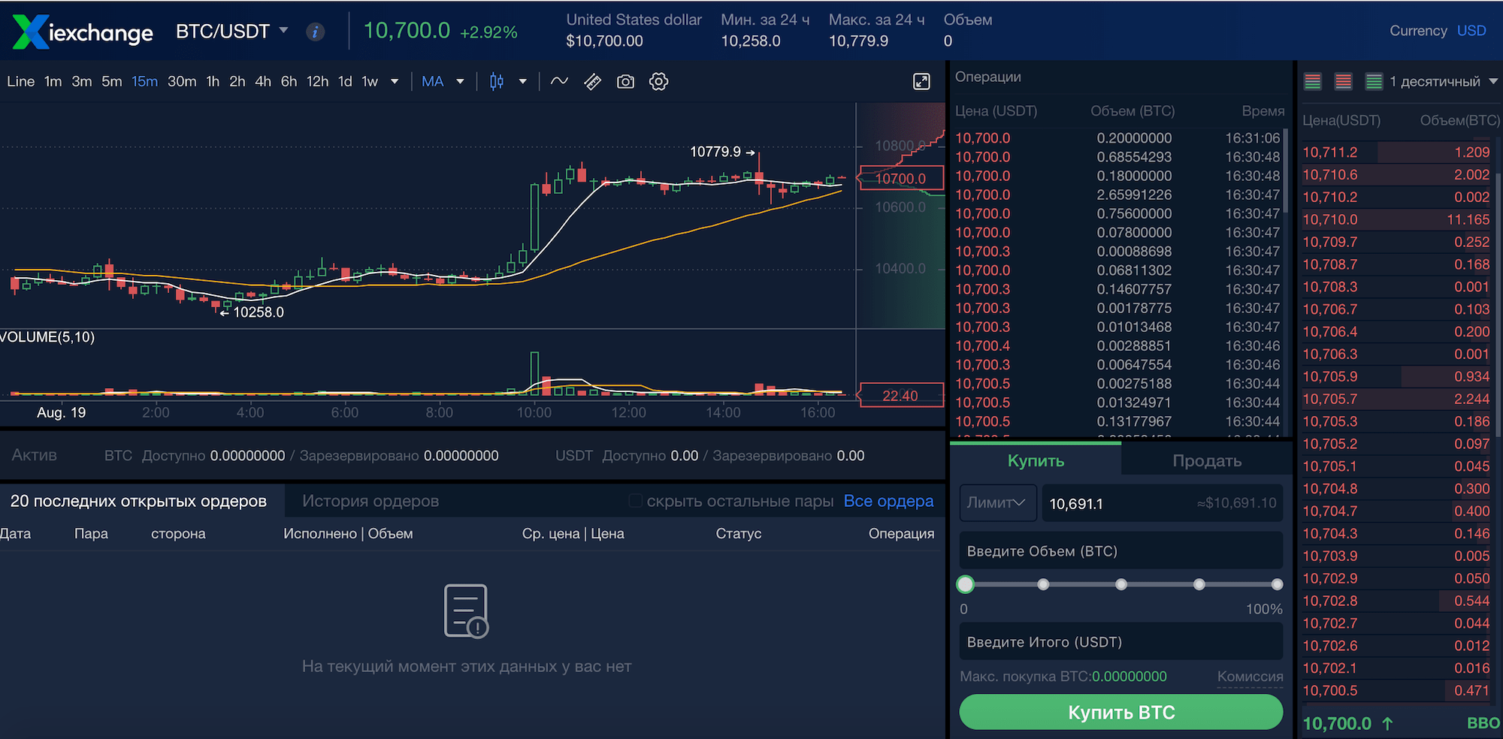Screen dimensions: 1503x739
Task: Set amount slider to 50% mark
Action: pos(1121,584)
